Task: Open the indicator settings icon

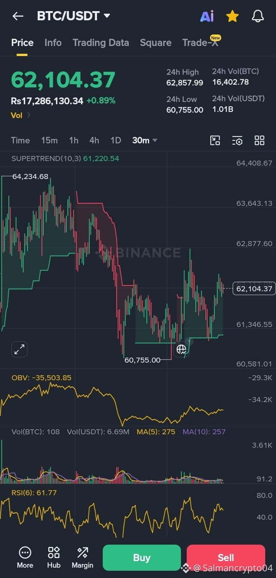Action: [x=237, y=140]
